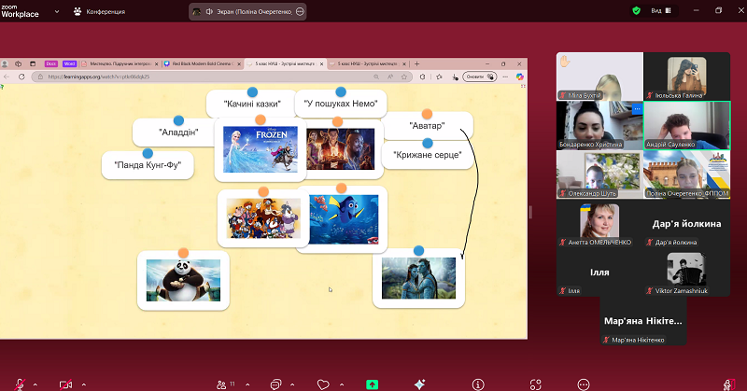Open audio options arrow beside microphone
Image resolution: width=747 pixels, height=391 pixels.
click(x=35, y=384)
